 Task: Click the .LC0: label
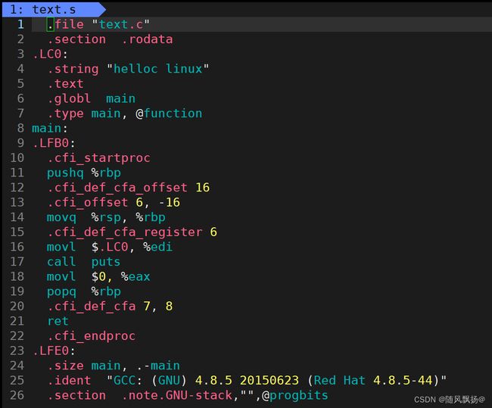coord(49,54)
